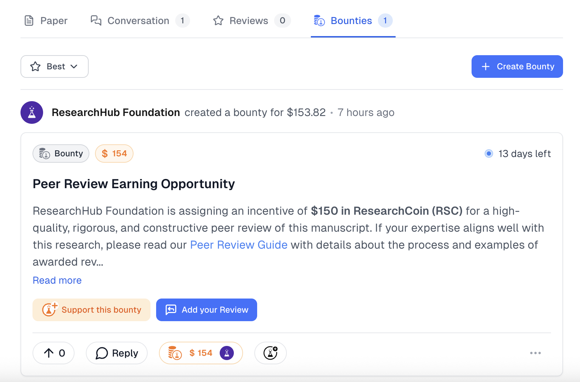Viewport: 580px width, 382px height.
Task: Click the coin stack icon in footer
Action: tap(175, 353)
